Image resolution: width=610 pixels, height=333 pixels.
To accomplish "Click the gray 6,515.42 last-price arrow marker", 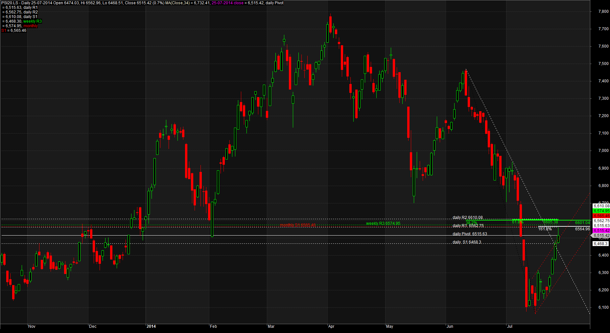I will (x=600, y=236).
